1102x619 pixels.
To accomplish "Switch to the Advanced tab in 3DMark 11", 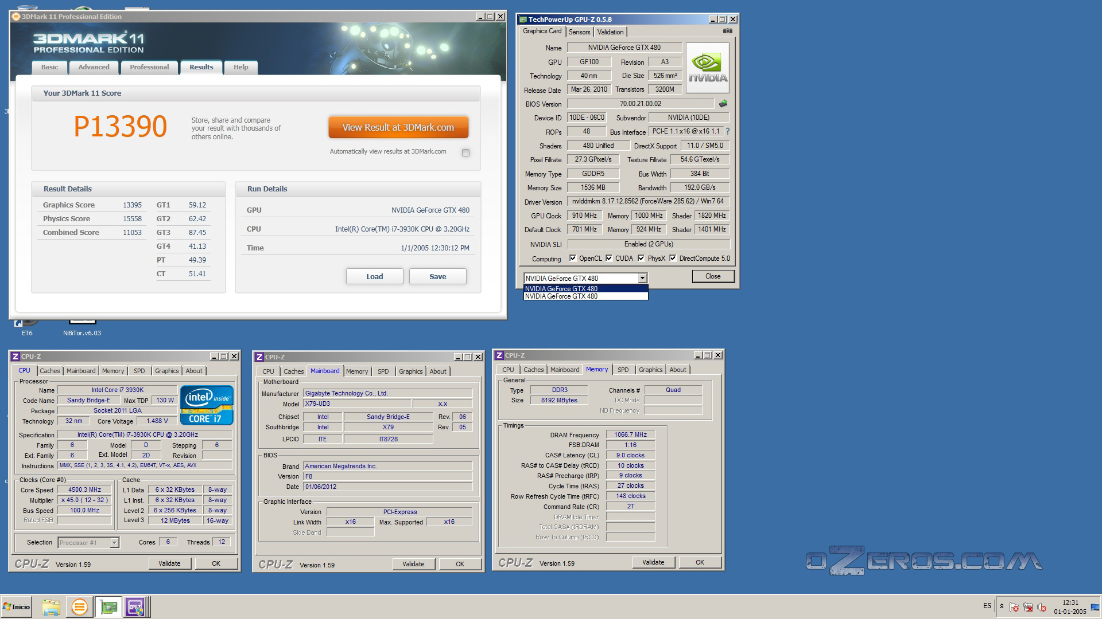I will point(94,67).
